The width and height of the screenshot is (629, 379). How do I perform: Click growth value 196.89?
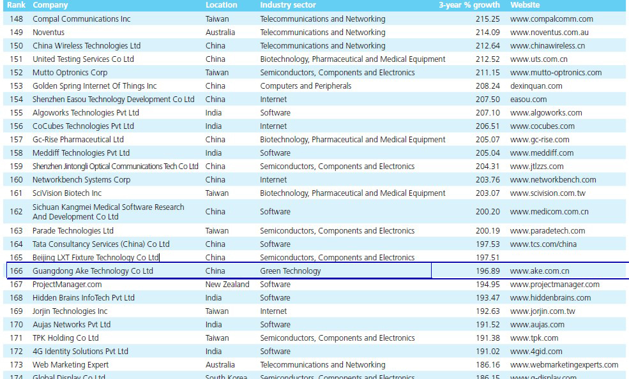pos(488,271)
